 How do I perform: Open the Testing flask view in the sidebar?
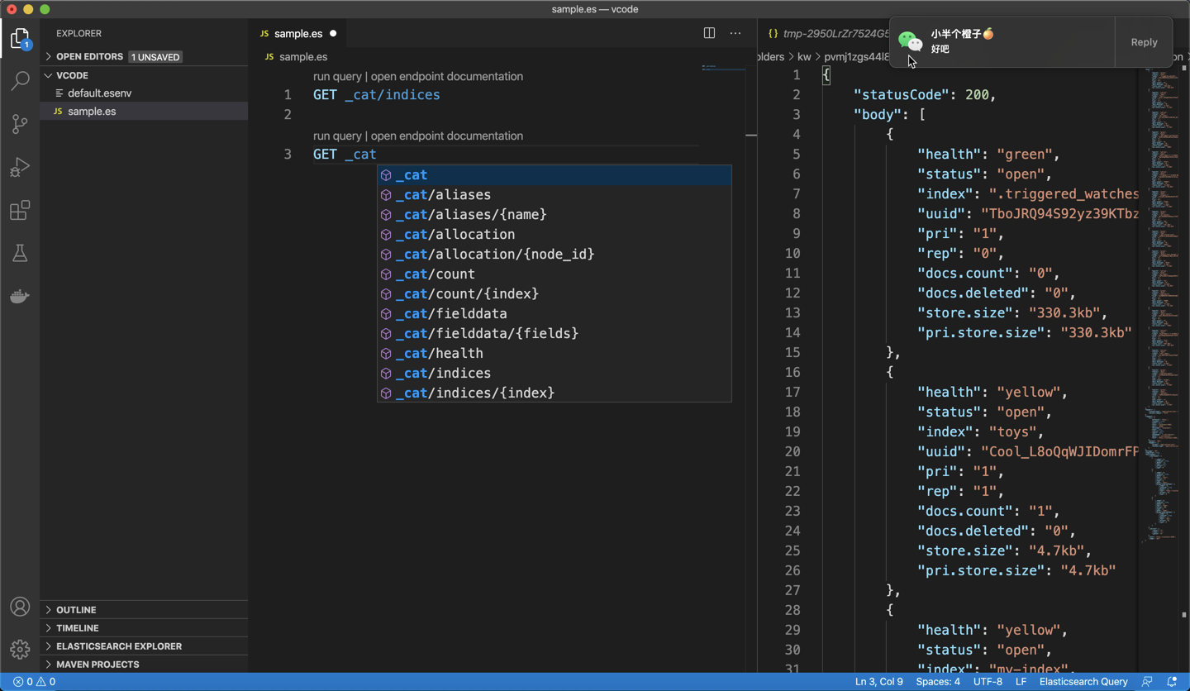tap(20, 253)
